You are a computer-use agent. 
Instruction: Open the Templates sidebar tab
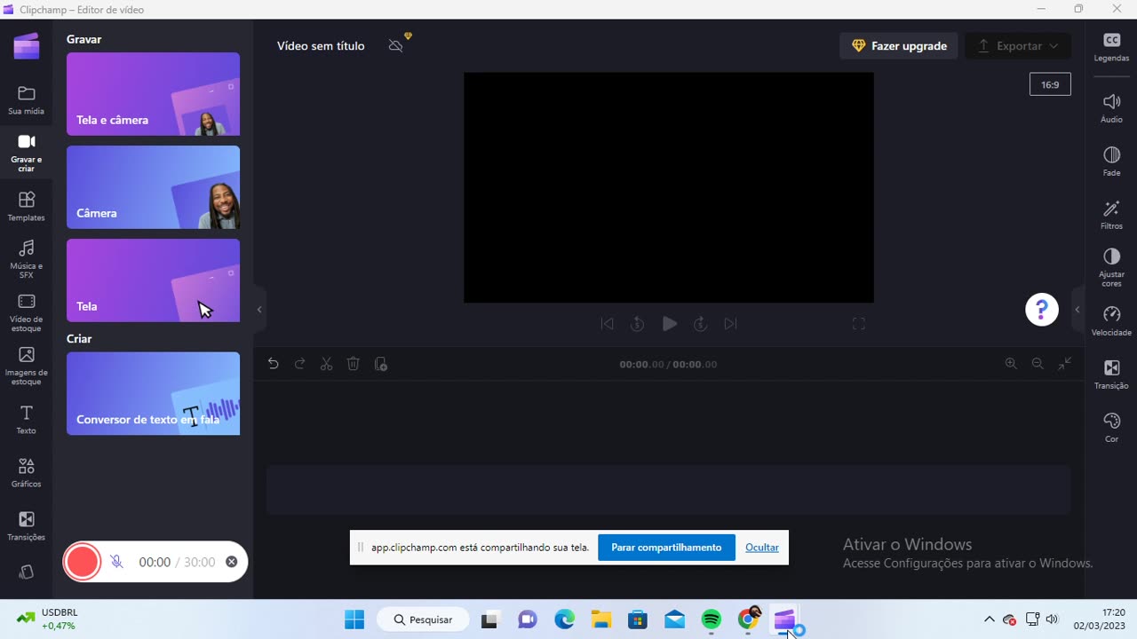tap(27, 207)
